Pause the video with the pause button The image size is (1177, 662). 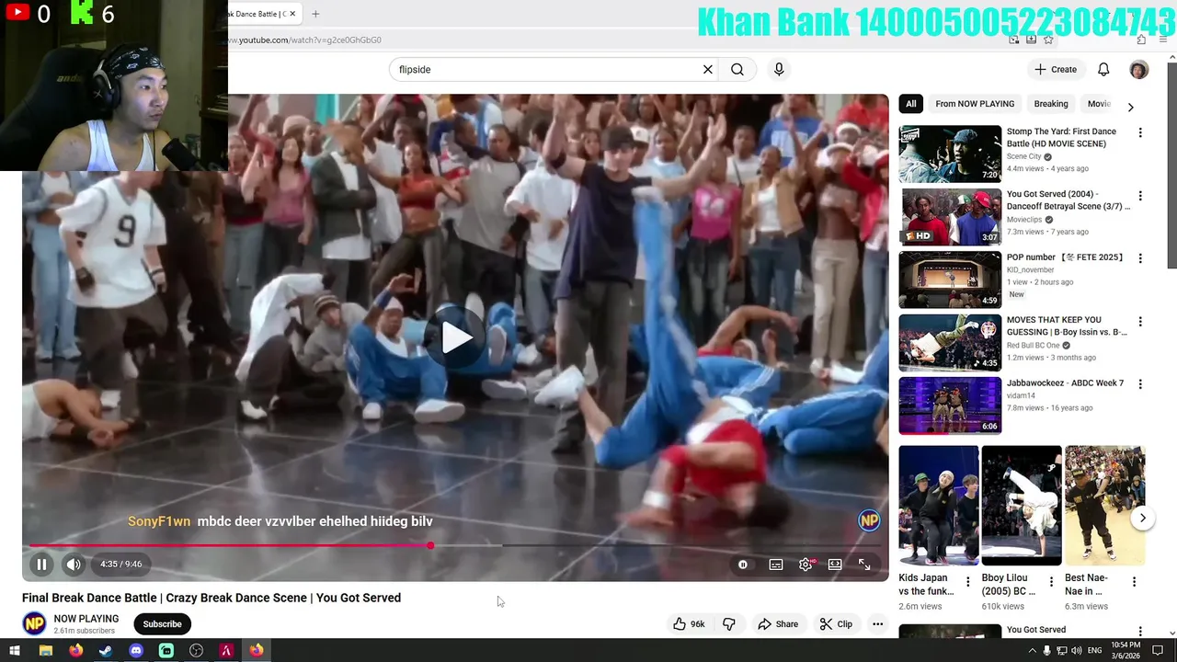point(41,565)
